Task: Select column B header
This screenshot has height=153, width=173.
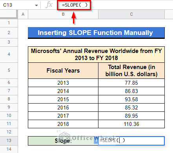Action: pos(63,14)
